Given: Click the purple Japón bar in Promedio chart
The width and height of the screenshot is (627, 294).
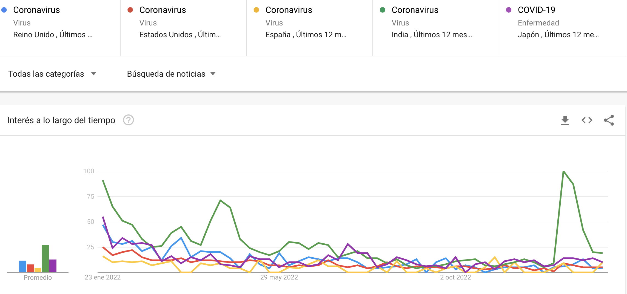Looking at the screenshot, I should pyautogui.click(x=53, y=266).
